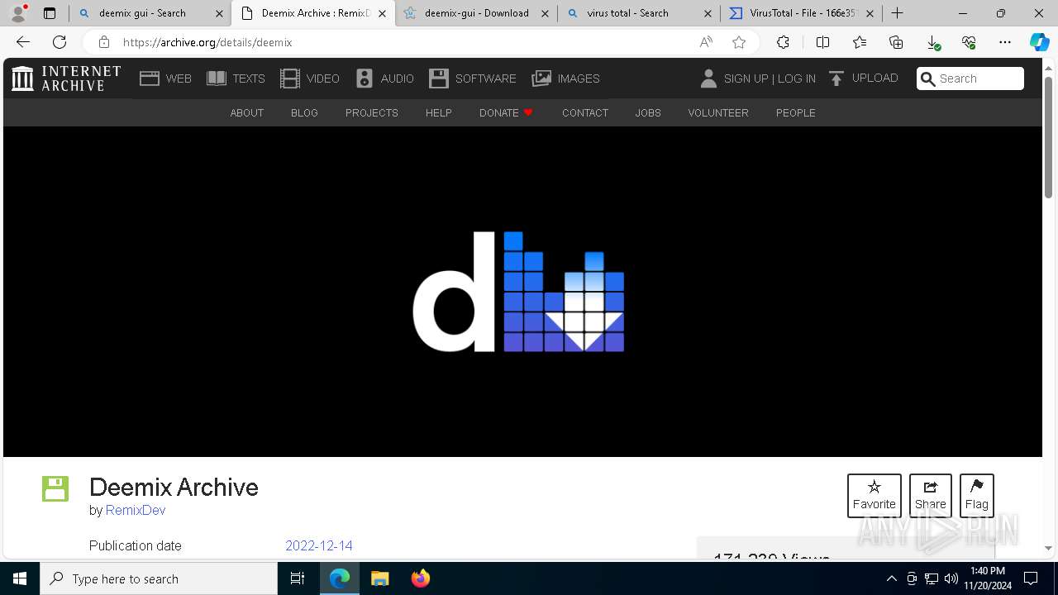Open the Jobs menu item

(x=648, y=113)
